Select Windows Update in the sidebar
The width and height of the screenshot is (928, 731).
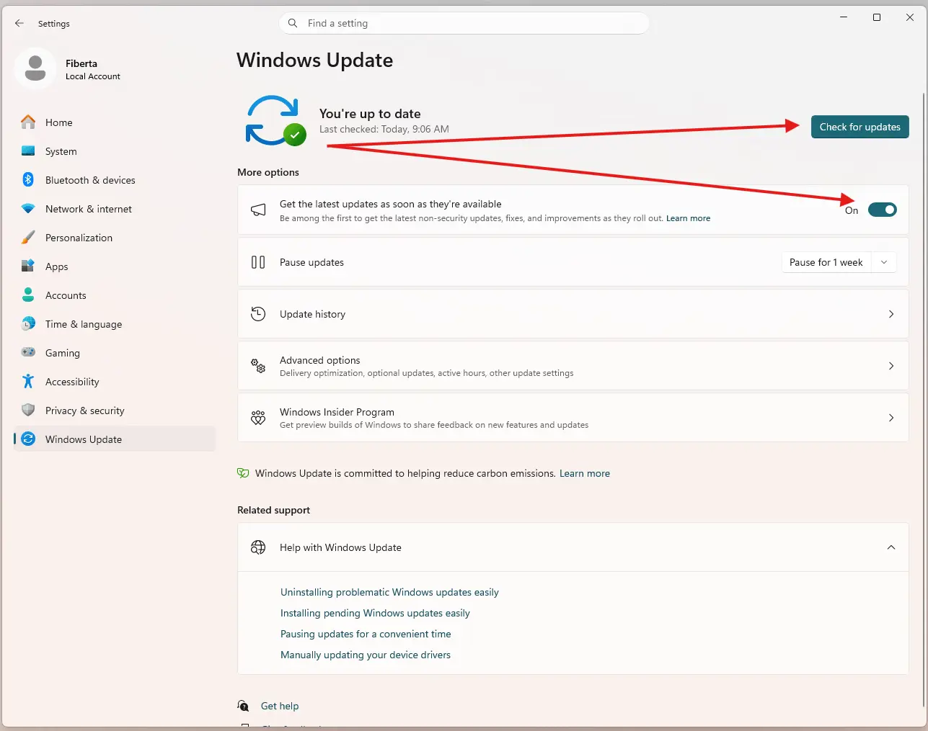85,439
